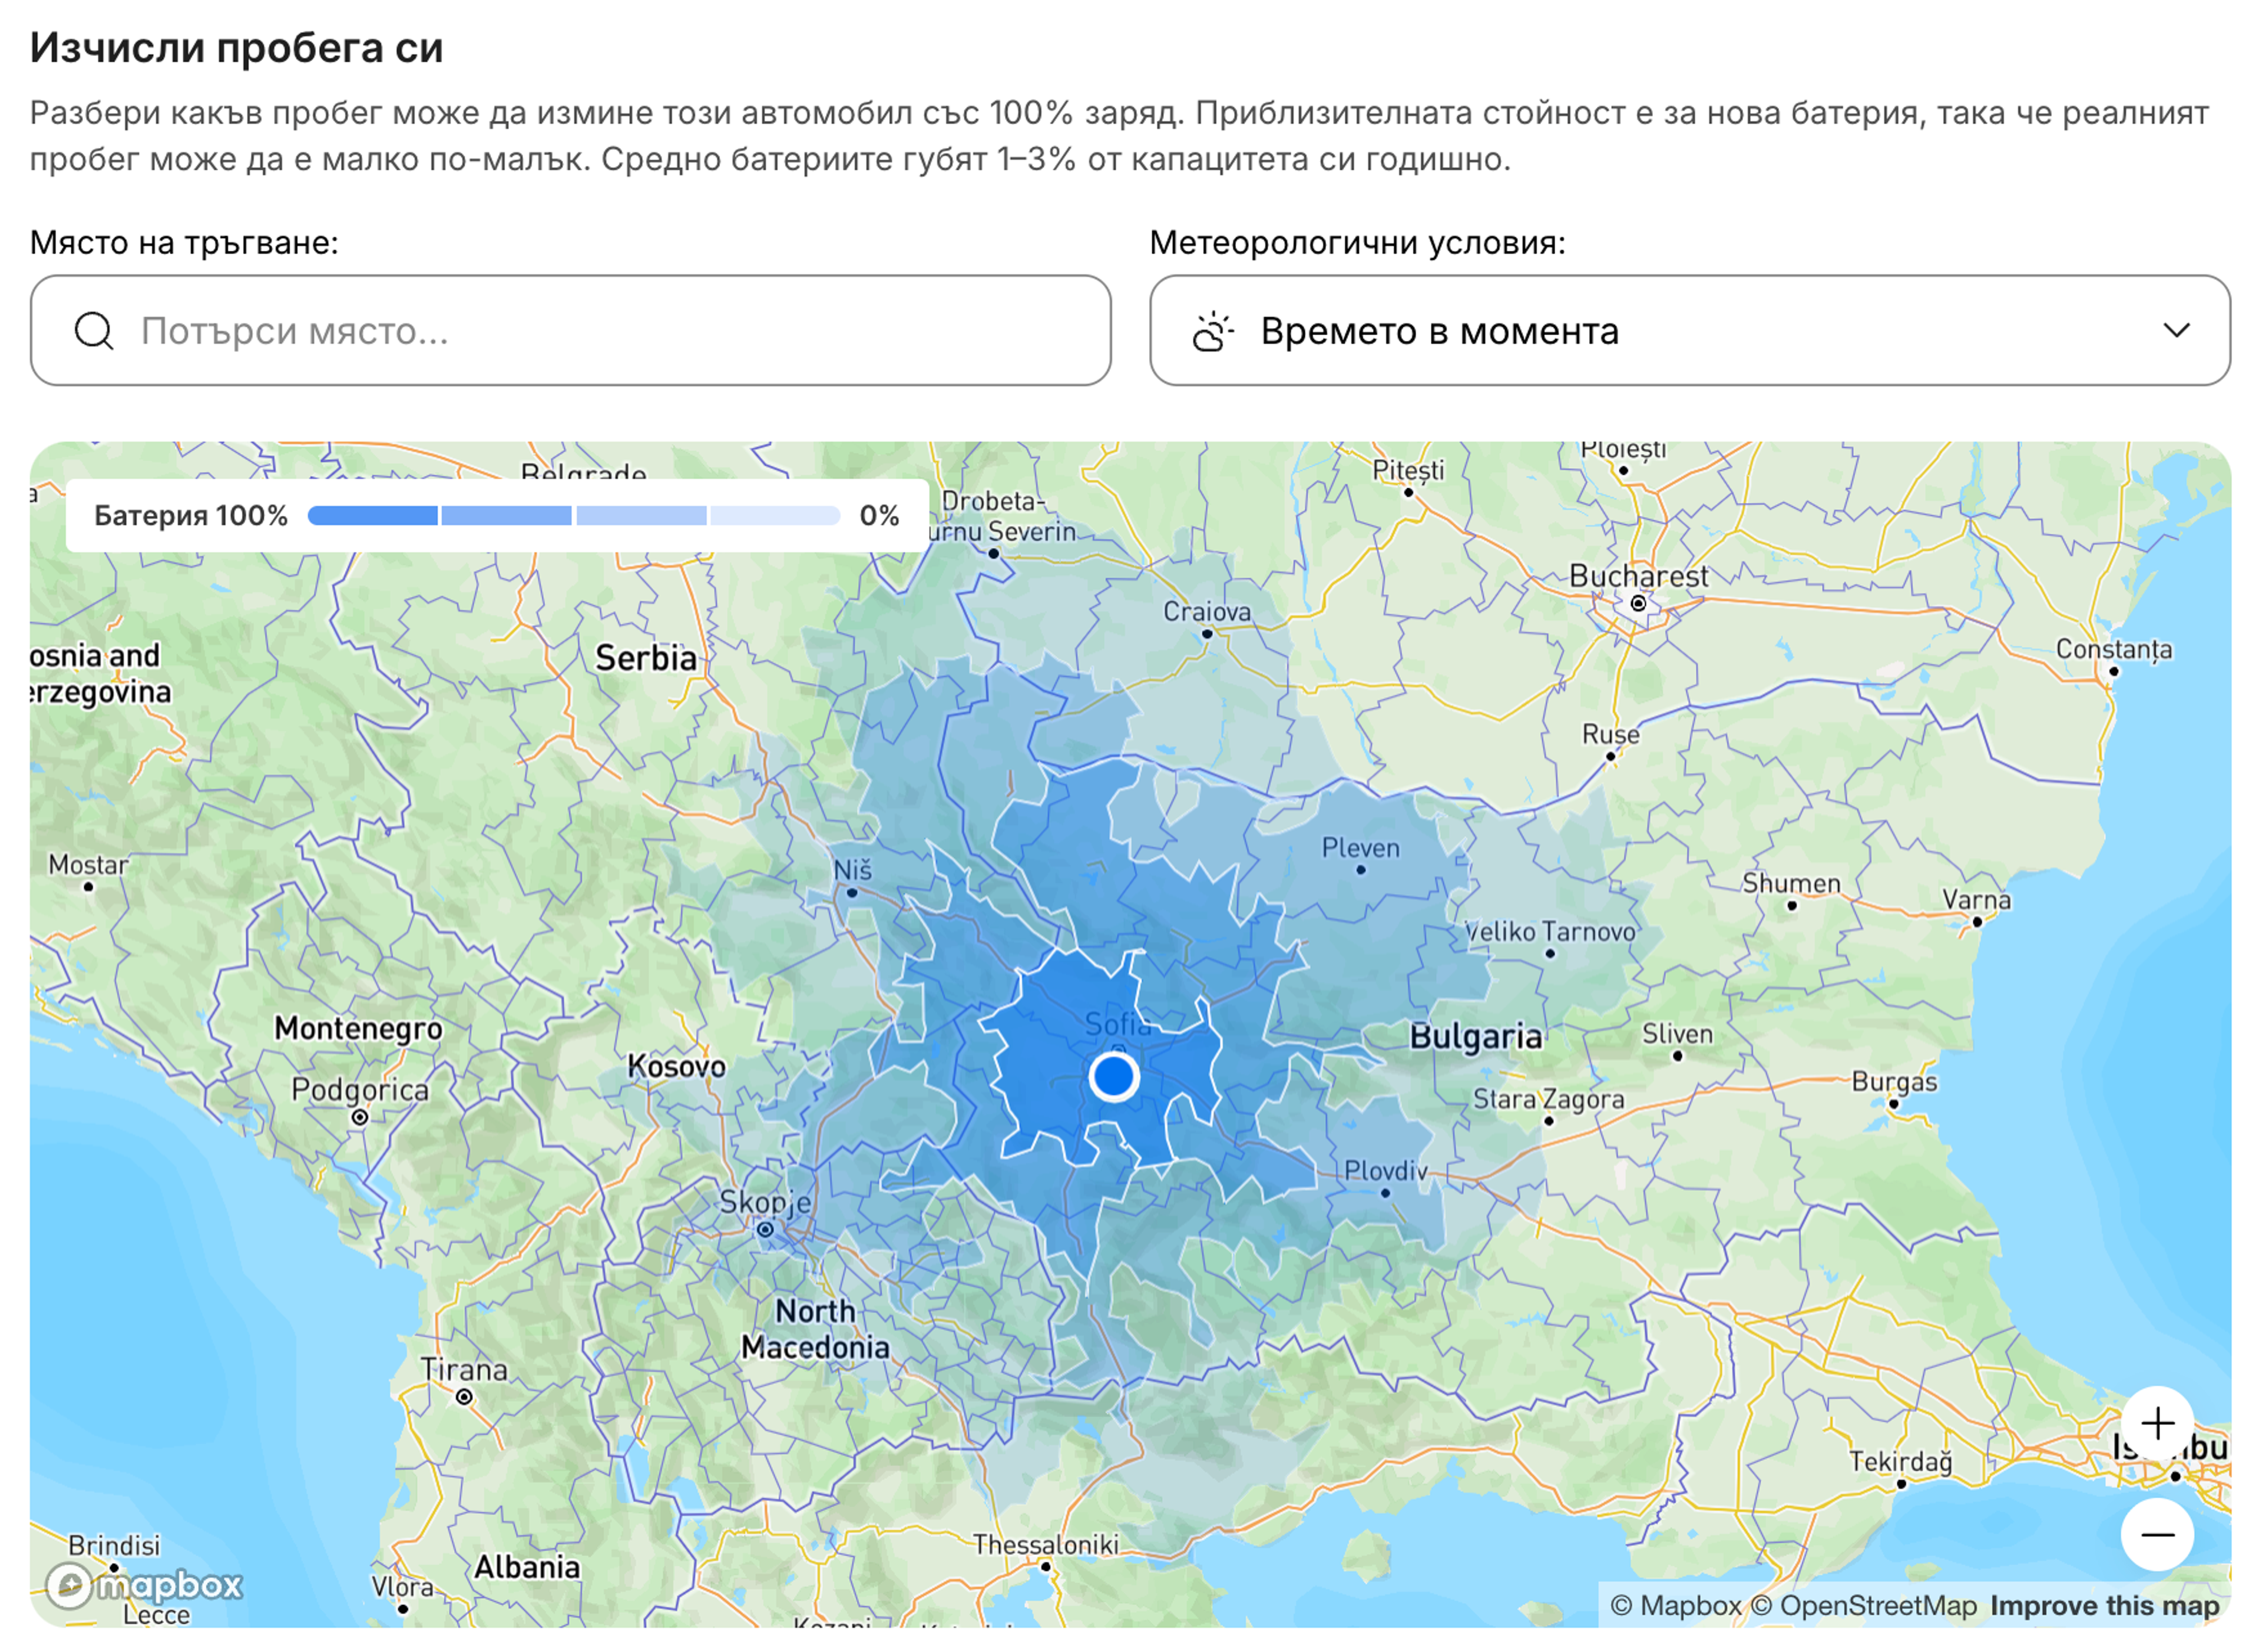Click the 'North Macedonia' label
2262x1652 pixels.
(x=815, y=1330)
